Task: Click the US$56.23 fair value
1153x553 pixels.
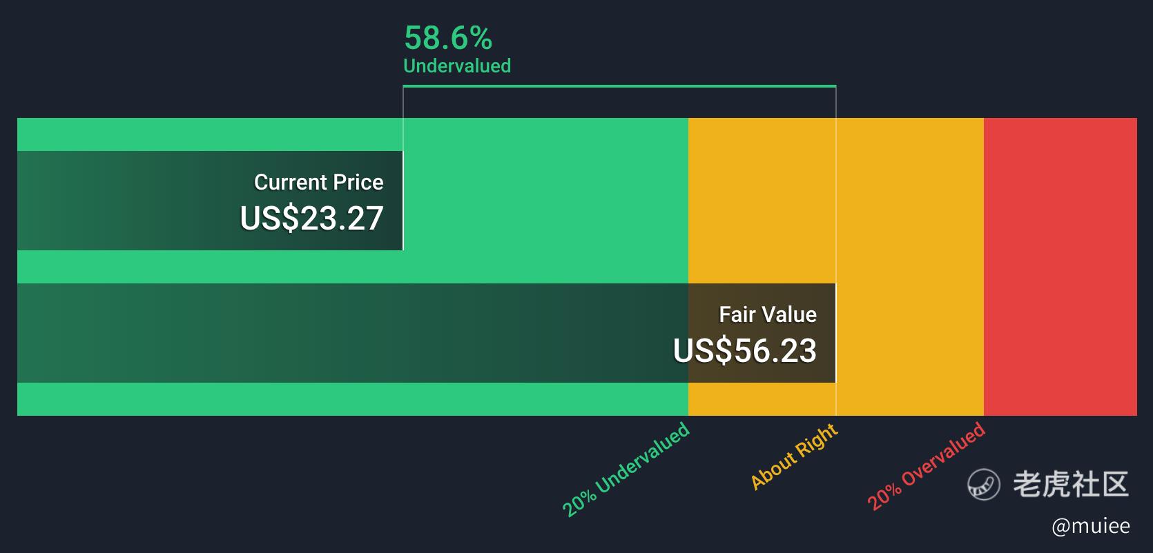Action: pos(744,351)
